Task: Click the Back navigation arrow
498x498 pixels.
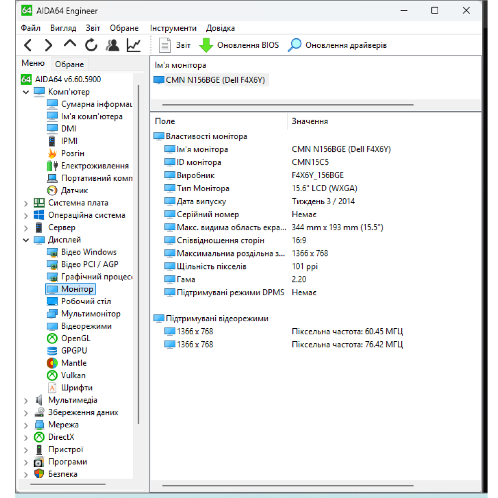Action: [x=28, y=45]
